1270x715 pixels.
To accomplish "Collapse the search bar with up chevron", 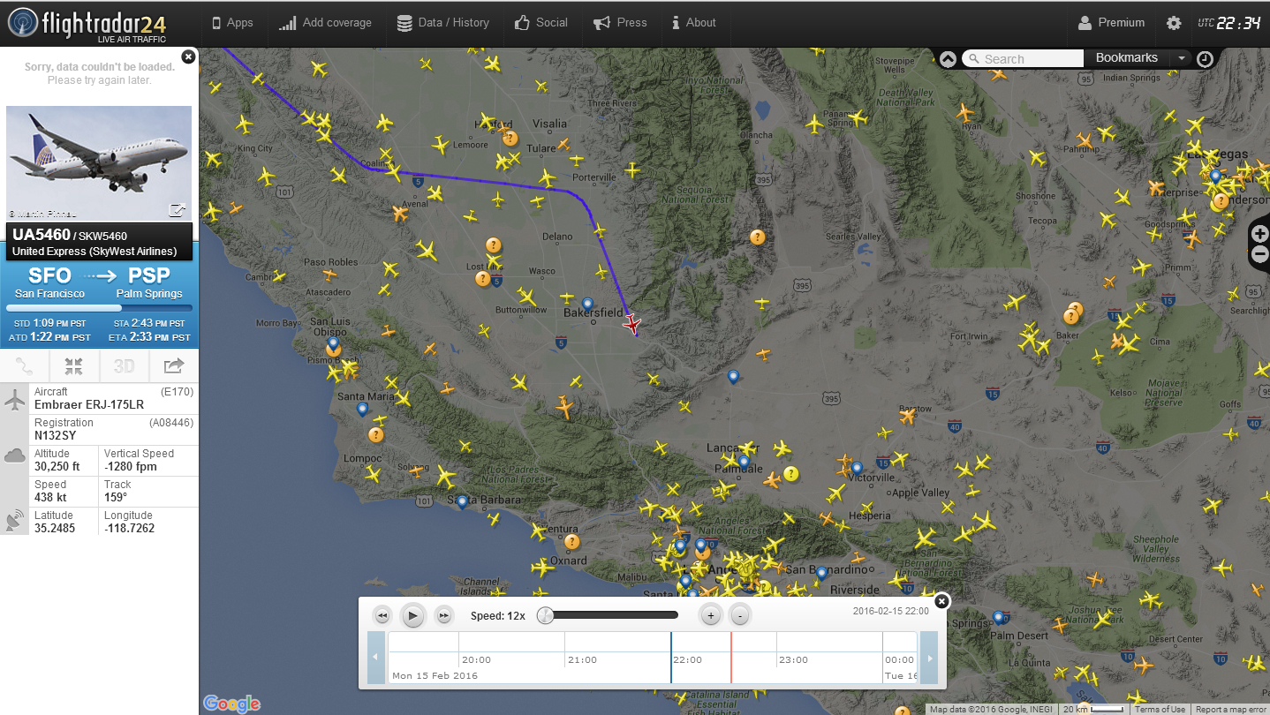I will click(x=948, y=59).
